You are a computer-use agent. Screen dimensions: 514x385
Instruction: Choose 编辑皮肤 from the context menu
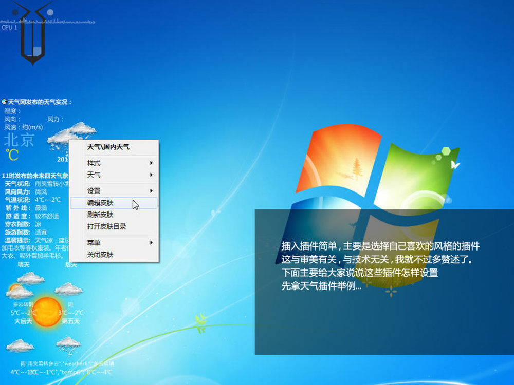click(100, 203)
